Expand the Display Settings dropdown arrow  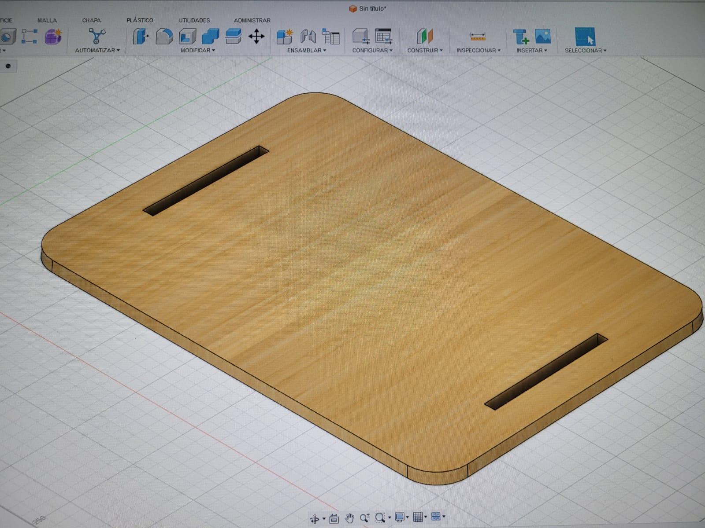click(408, 517)
